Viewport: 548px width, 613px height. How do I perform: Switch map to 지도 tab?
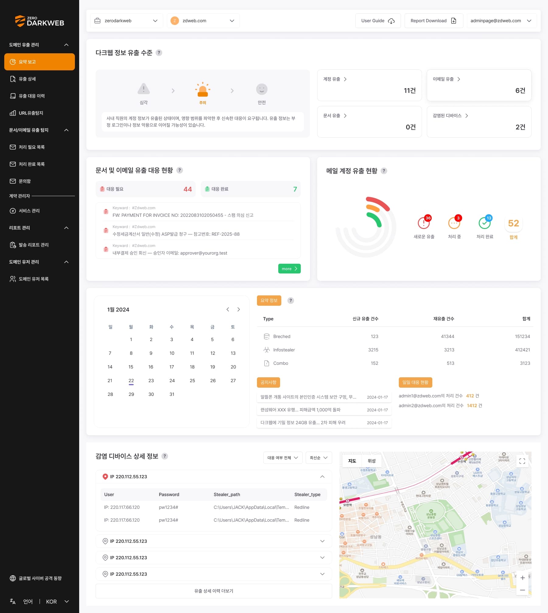[x=352, y=461]
